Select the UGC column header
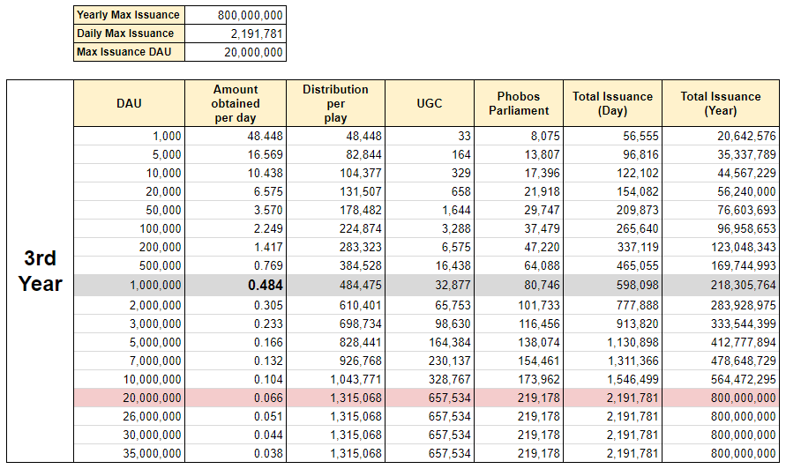 [x=430, y=103]
